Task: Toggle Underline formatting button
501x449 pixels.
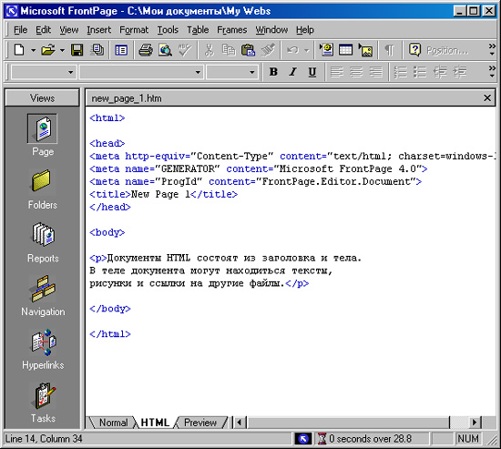Action: pos(312,72)
